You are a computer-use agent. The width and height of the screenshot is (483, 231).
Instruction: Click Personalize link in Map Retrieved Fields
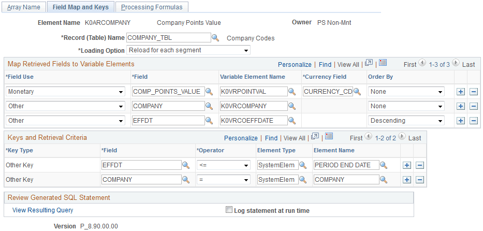(x=295, y=65)
